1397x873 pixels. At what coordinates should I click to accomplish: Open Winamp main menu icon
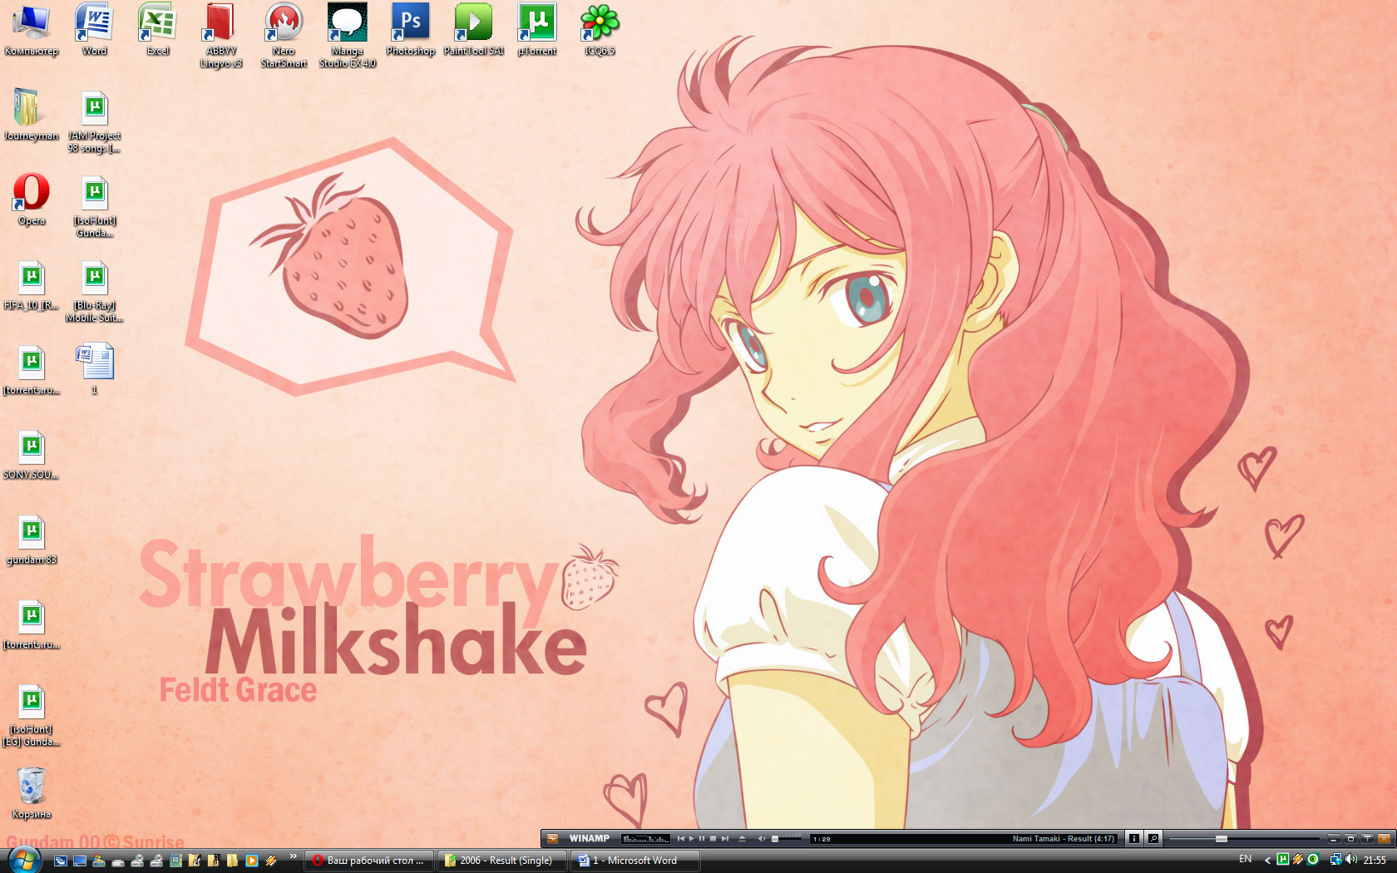551,838
